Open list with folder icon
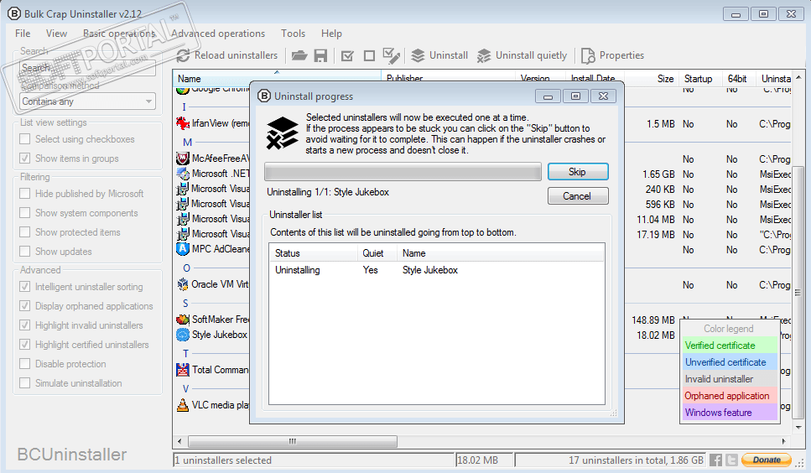This screenshot has height=473, width=811. point(299,55)
